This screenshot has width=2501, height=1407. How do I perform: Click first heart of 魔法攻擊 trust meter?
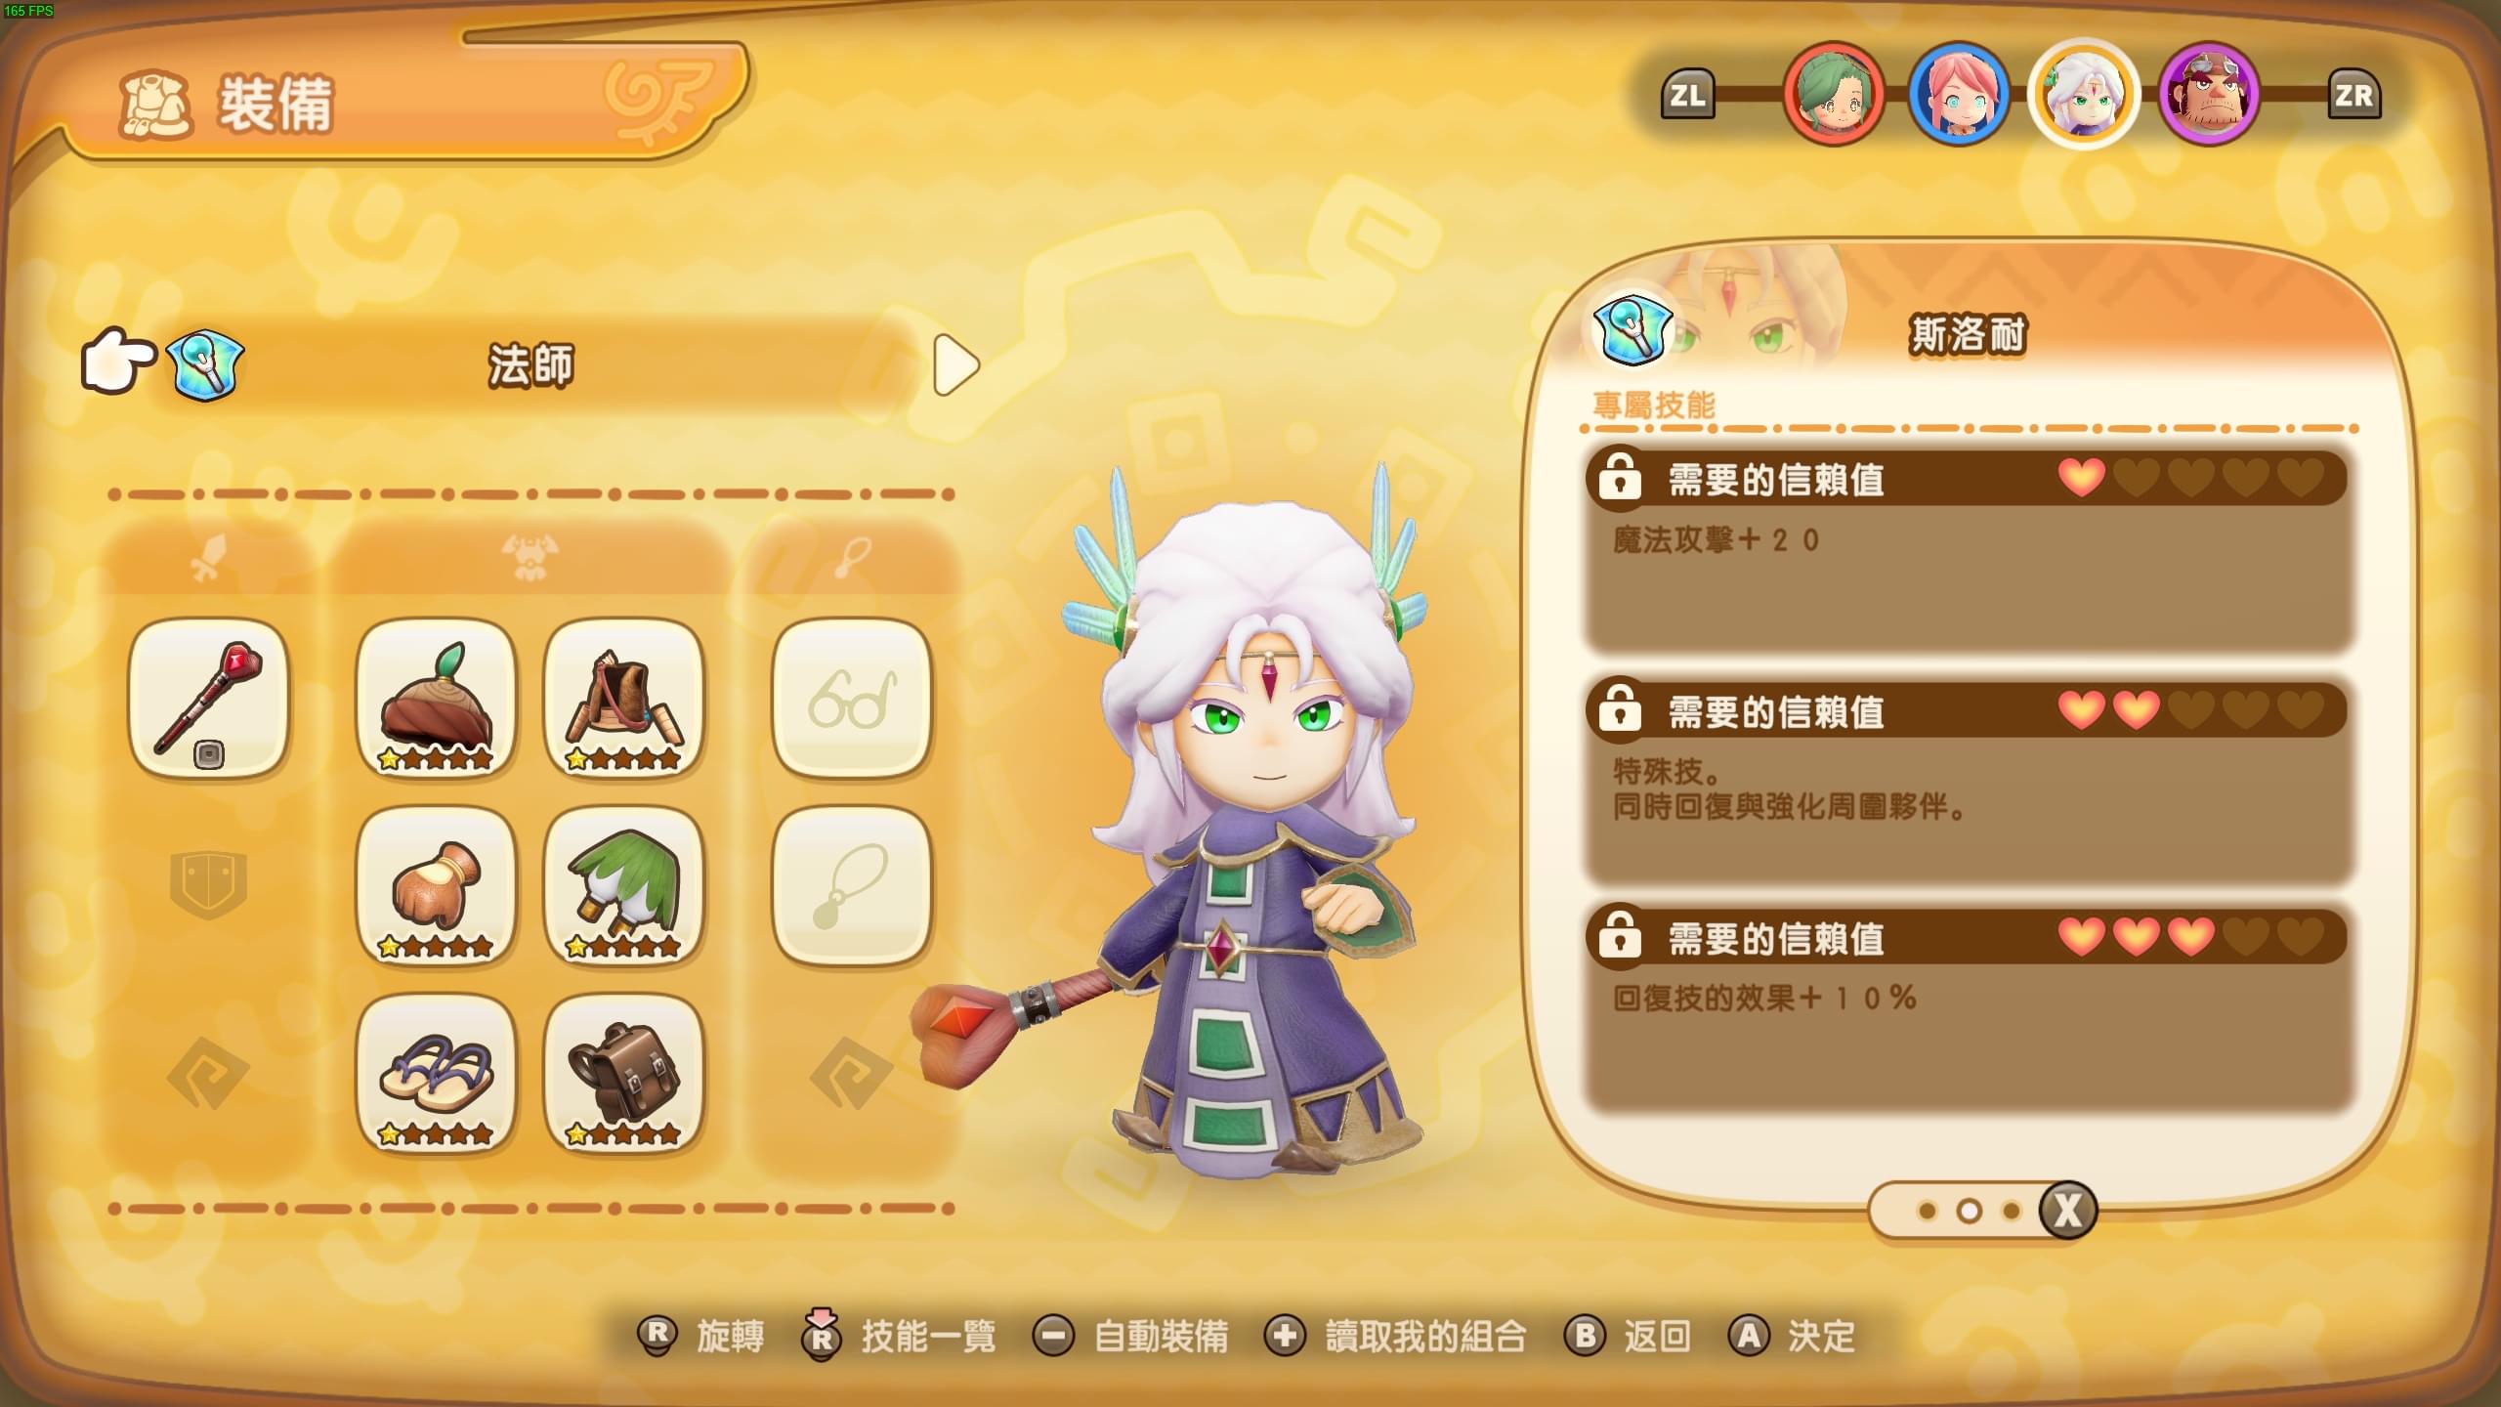point(2081,477)
